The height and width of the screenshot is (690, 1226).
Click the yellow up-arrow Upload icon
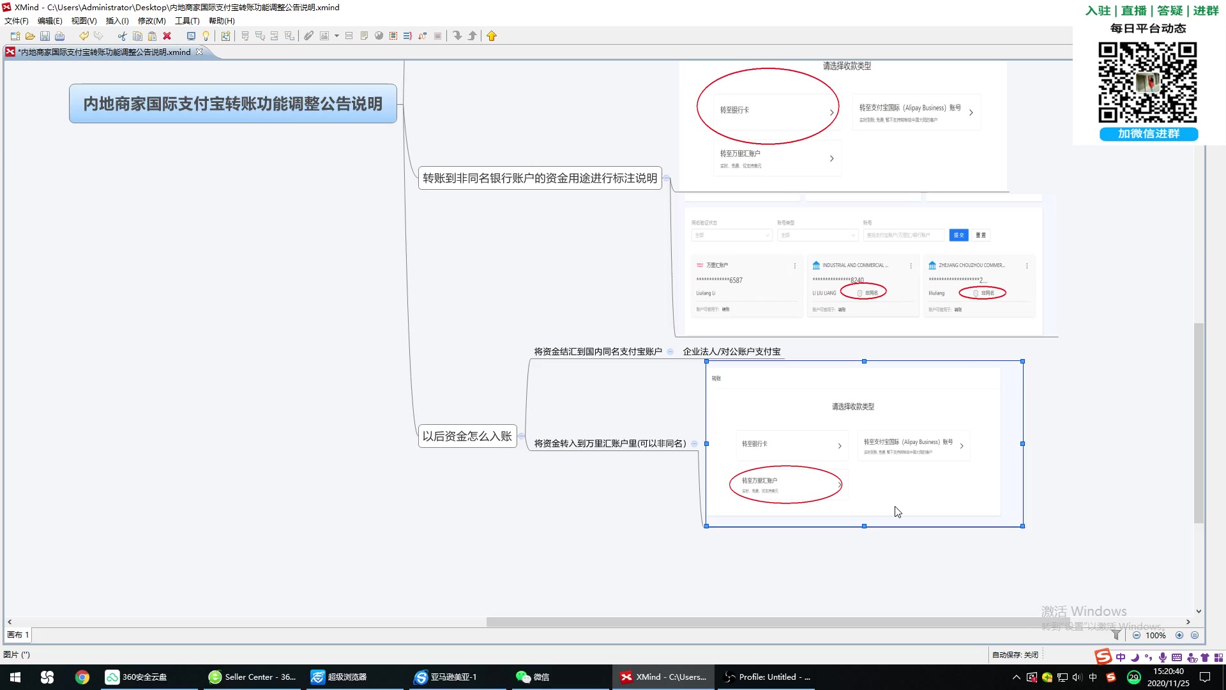click(492, 36)
